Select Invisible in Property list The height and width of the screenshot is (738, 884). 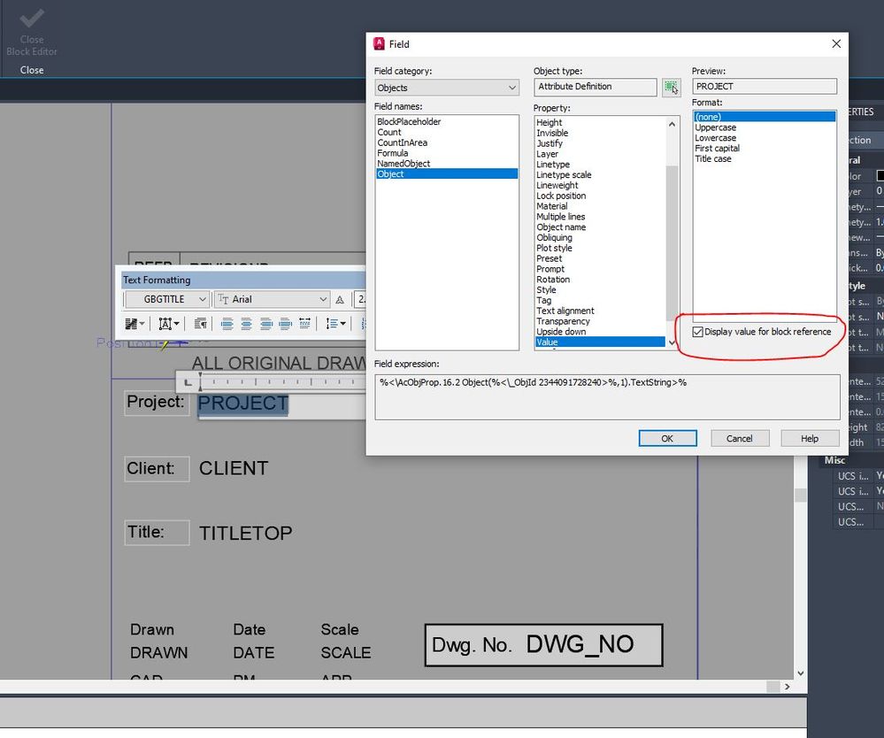pyautogui.click(x=552, y=133)
